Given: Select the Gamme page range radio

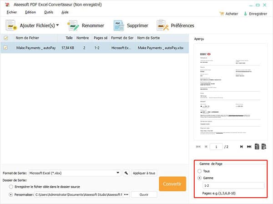Looking at the screenshot, I should click(200, 178).
